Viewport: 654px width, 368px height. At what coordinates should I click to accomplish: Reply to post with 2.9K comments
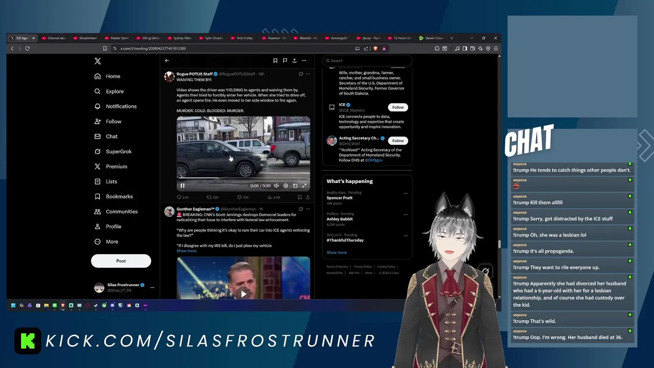point(183,197)
